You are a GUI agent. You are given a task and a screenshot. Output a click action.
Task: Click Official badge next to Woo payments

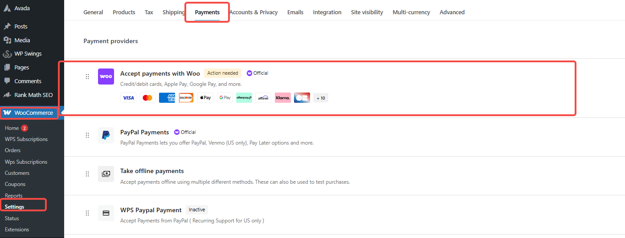pos(257,73)
